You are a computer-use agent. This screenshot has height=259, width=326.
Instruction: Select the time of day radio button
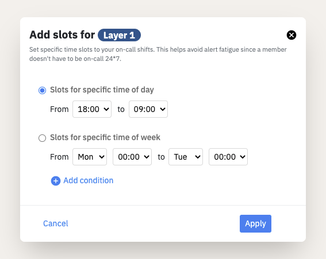42,90
